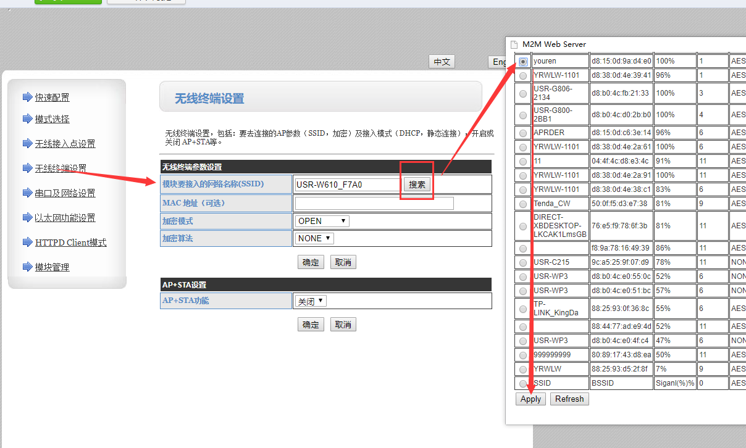Click the arrow icon beside 无线接入点设置
The image size is (746, 448).
tap(27, 143)
